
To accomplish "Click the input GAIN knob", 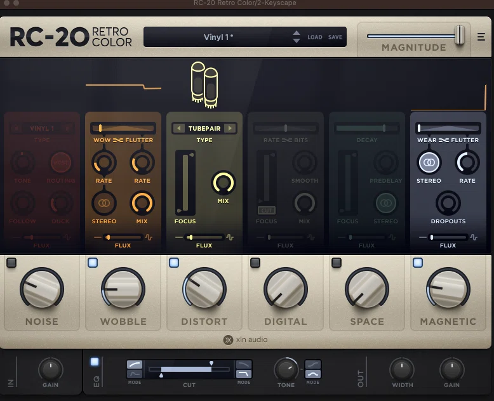I will point(50,369).
